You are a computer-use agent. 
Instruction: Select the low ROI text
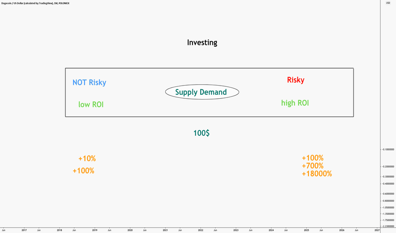point(91,104)
